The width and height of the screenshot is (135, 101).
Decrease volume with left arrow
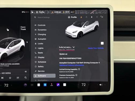[x=97, y=85]
